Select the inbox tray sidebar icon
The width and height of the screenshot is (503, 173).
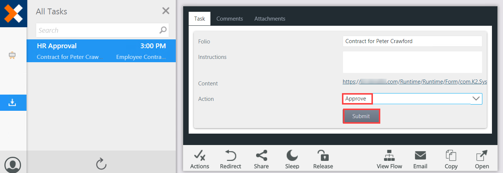pyautogui.click(x=13, y=103)
